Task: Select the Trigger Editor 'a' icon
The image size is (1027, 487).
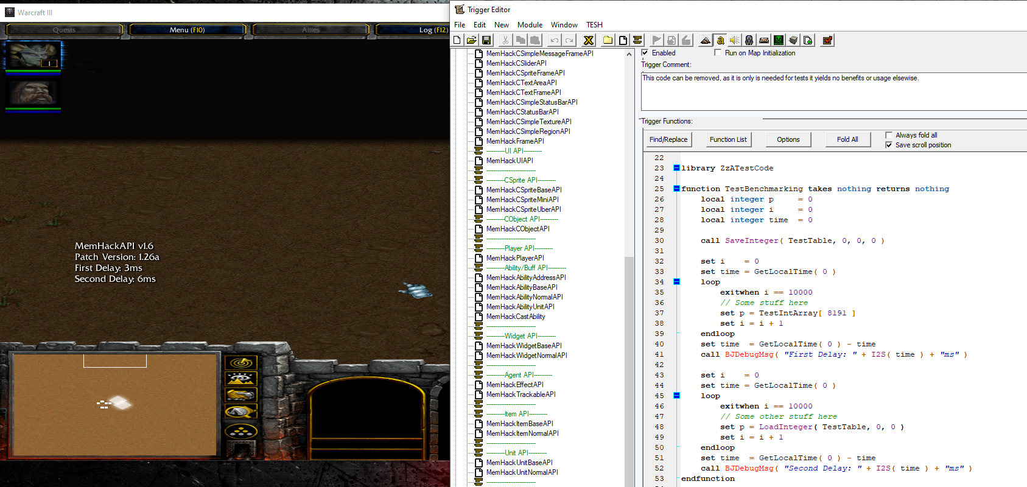Action: [720, 40]
